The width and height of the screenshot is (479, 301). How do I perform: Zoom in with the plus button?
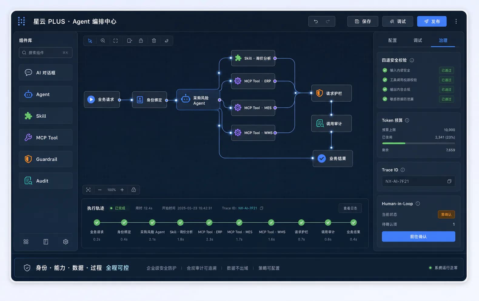(122, 190)
